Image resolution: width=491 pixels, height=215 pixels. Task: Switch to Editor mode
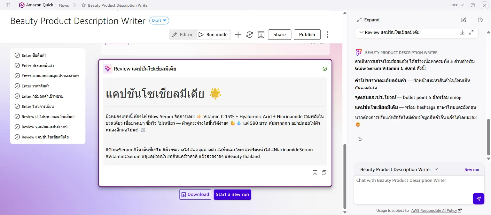click(183, 34)
